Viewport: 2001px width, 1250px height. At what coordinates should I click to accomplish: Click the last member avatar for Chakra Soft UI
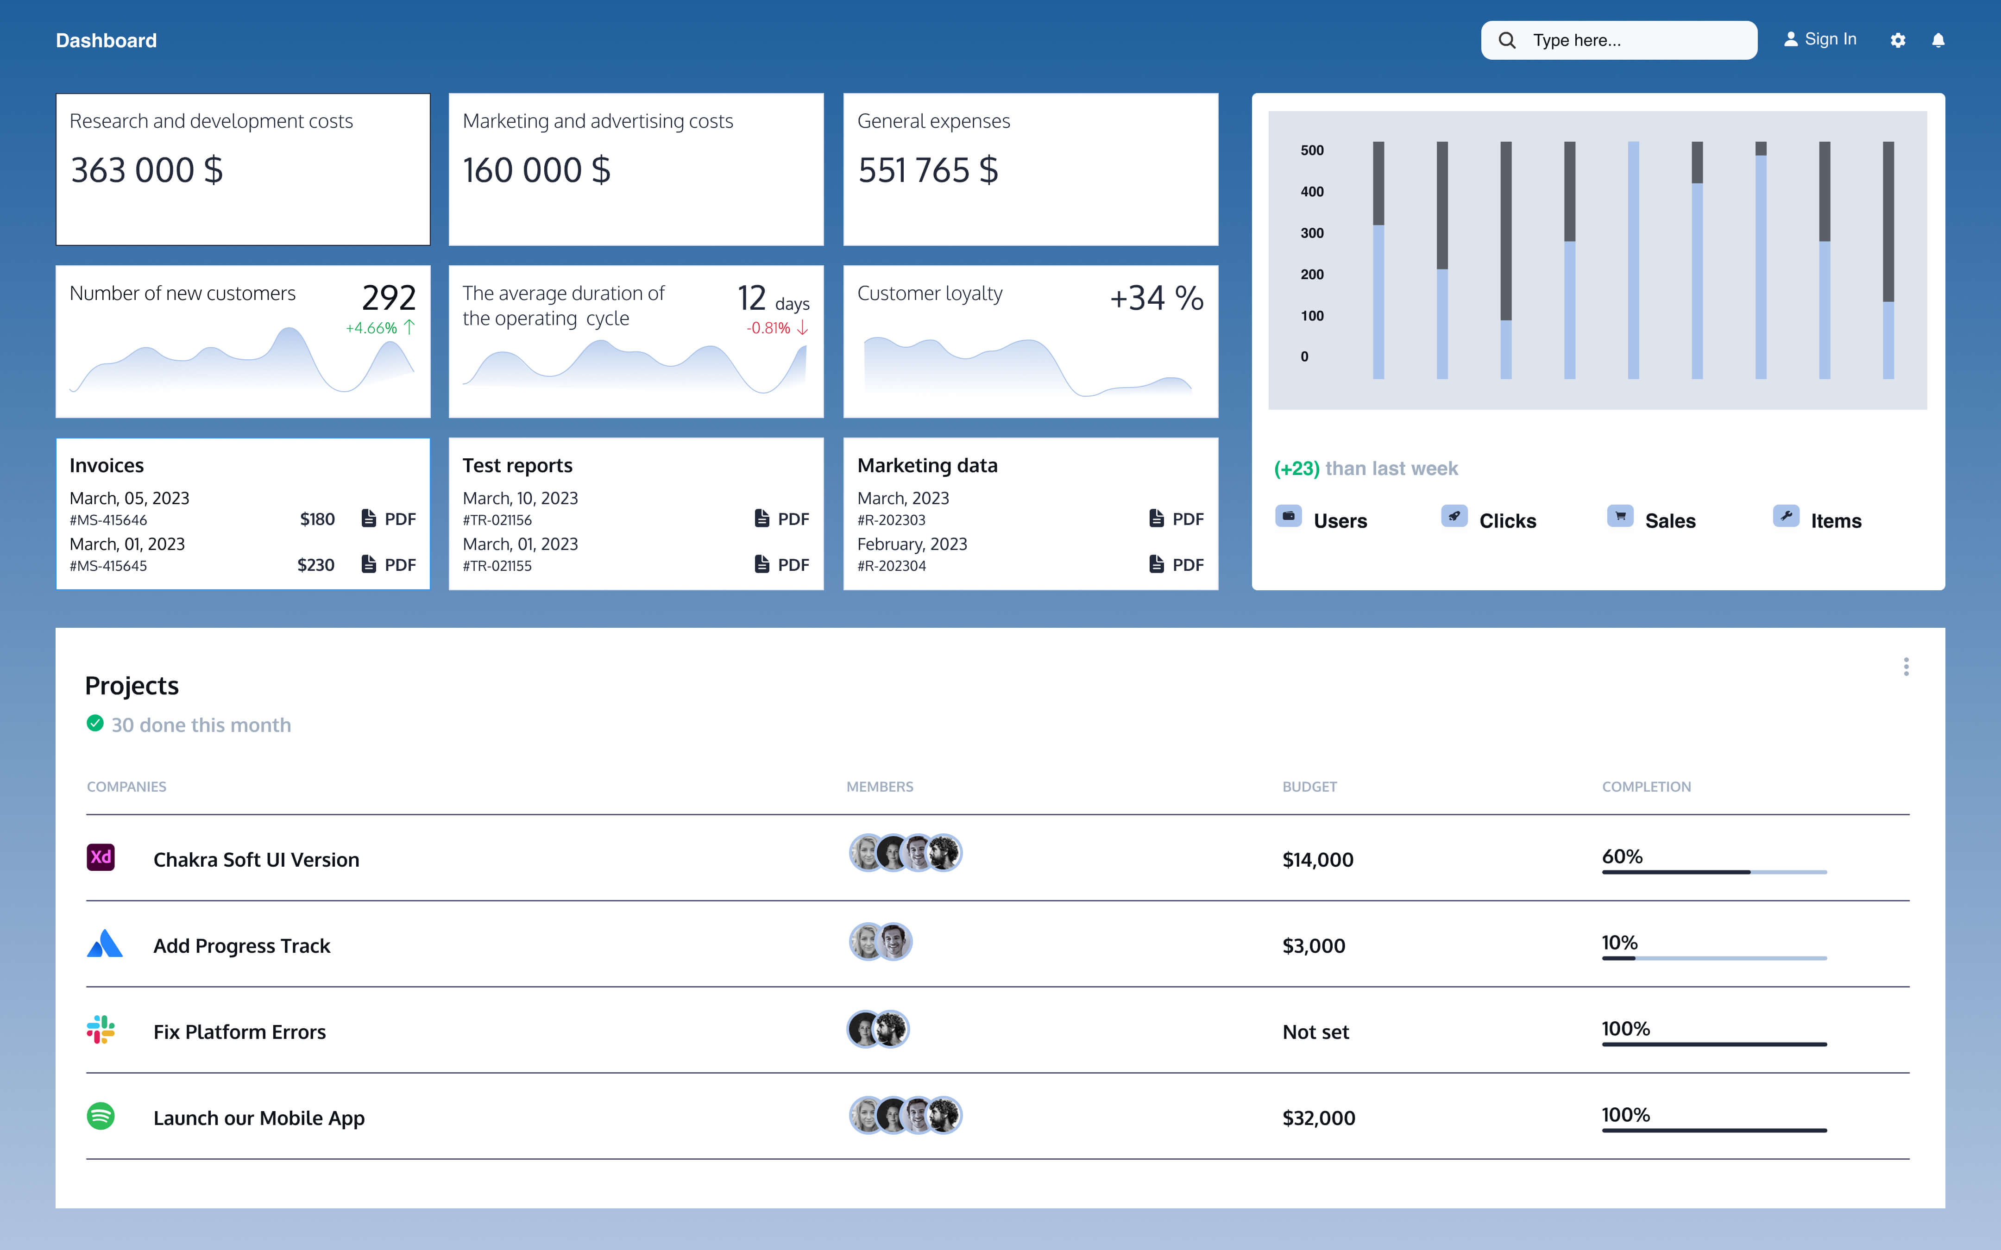(x=944, y=852)
